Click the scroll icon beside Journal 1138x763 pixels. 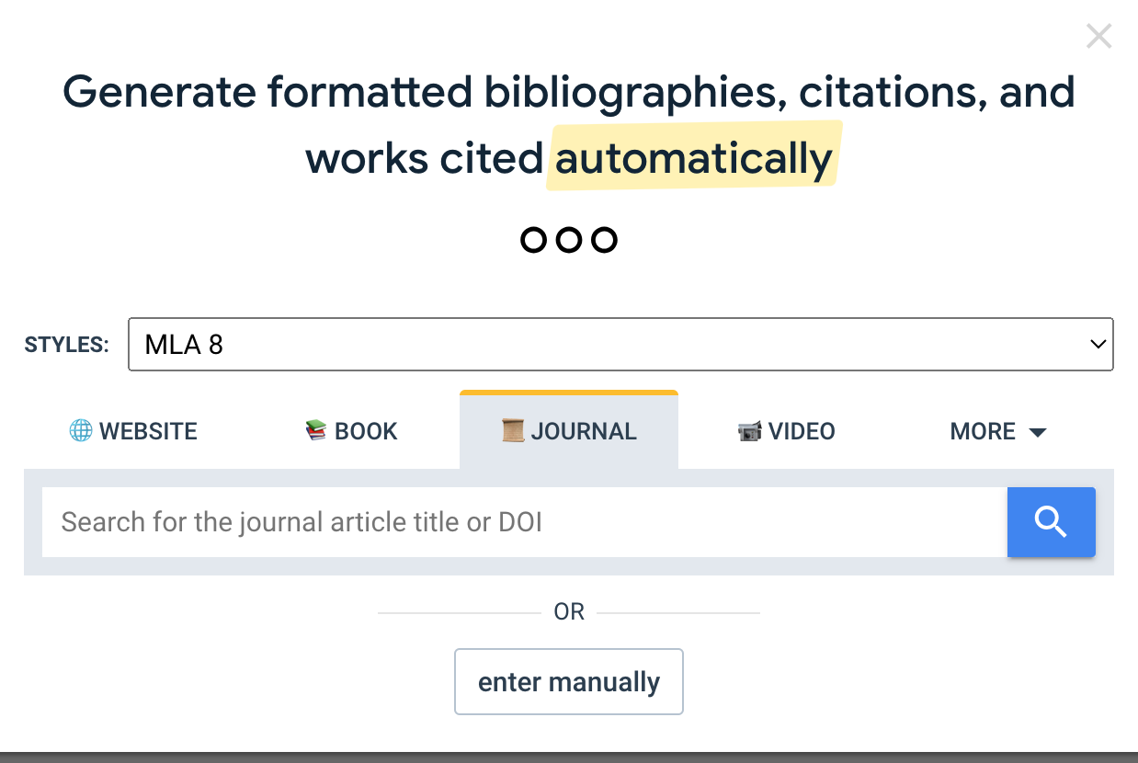point(512,431)
